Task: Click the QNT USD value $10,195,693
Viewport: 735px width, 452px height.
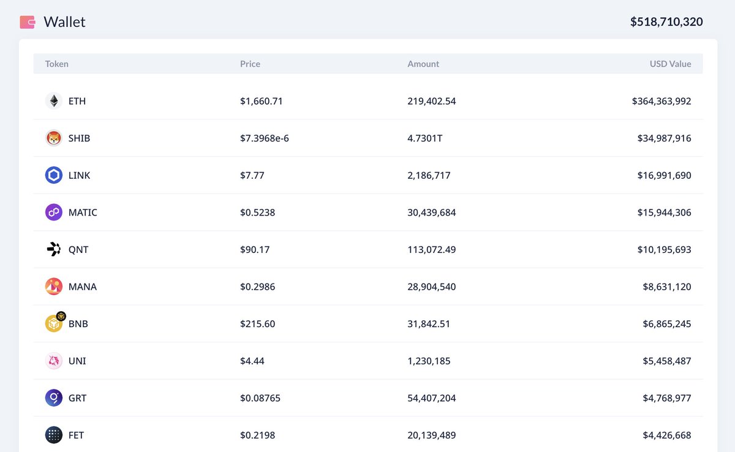Action: [665, 250]
